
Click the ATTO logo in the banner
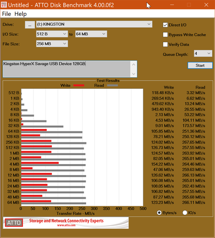(14, 223)
